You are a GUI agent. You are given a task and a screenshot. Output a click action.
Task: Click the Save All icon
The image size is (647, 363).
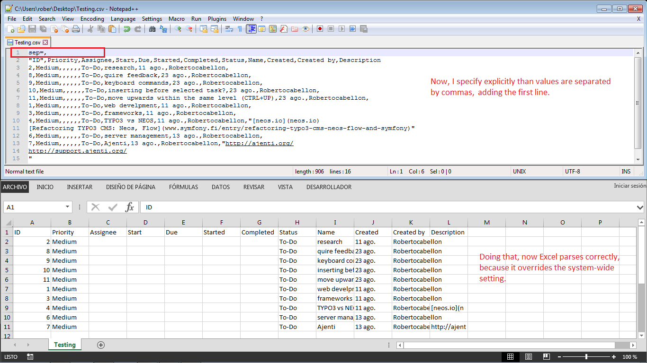click(43, 29)
